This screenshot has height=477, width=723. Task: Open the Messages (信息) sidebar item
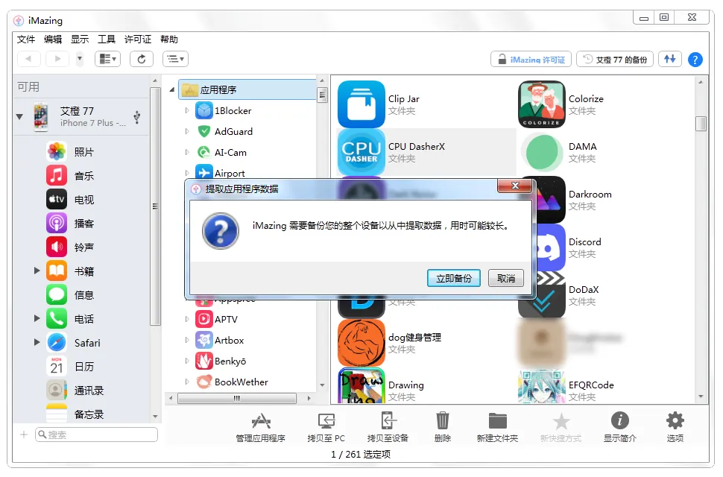pos(72,295)
